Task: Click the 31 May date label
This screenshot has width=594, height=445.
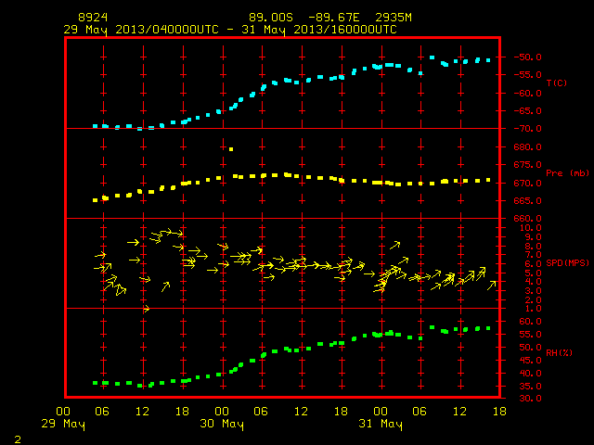Action: pos(381,424)
